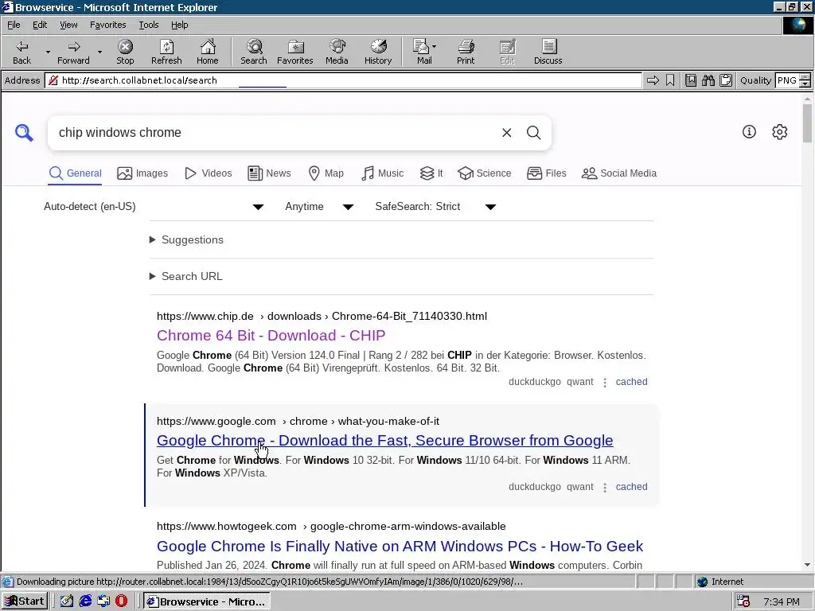The width and height of the screenshot is (815, 611).
Task: Open How-To Geek ARM Windows article link
Action: pos(400,546)
